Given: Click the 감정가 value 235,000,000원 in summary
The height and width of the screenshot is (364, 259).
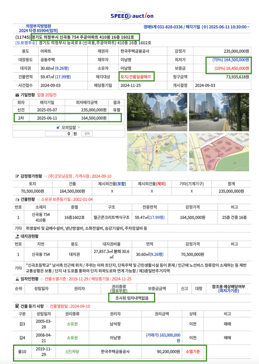Looking at the screenshot, I should tap(236, 51).
